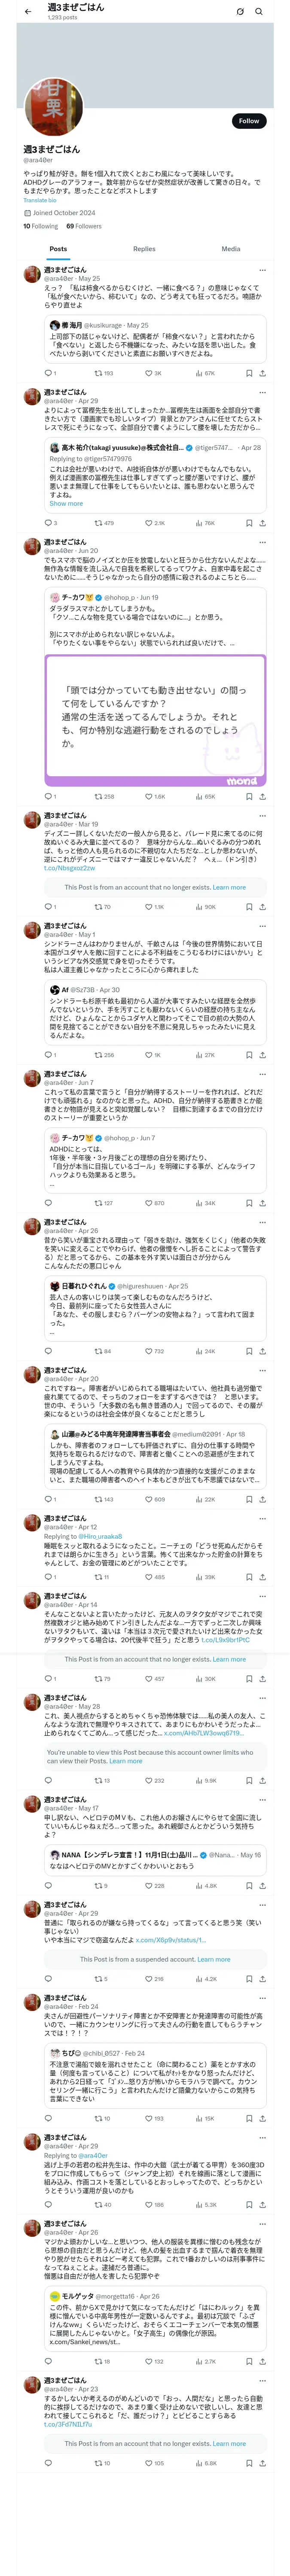Viewport: 290px width, 2576px height.
Task: Open more options on the Apr 20 post
Action: point(262,1370)
